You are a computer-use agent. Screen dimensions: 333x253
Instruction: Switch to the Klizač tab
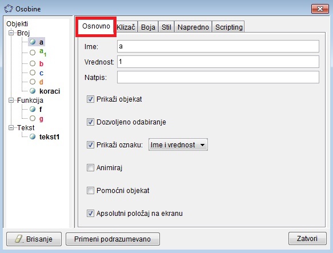(126, 27)
